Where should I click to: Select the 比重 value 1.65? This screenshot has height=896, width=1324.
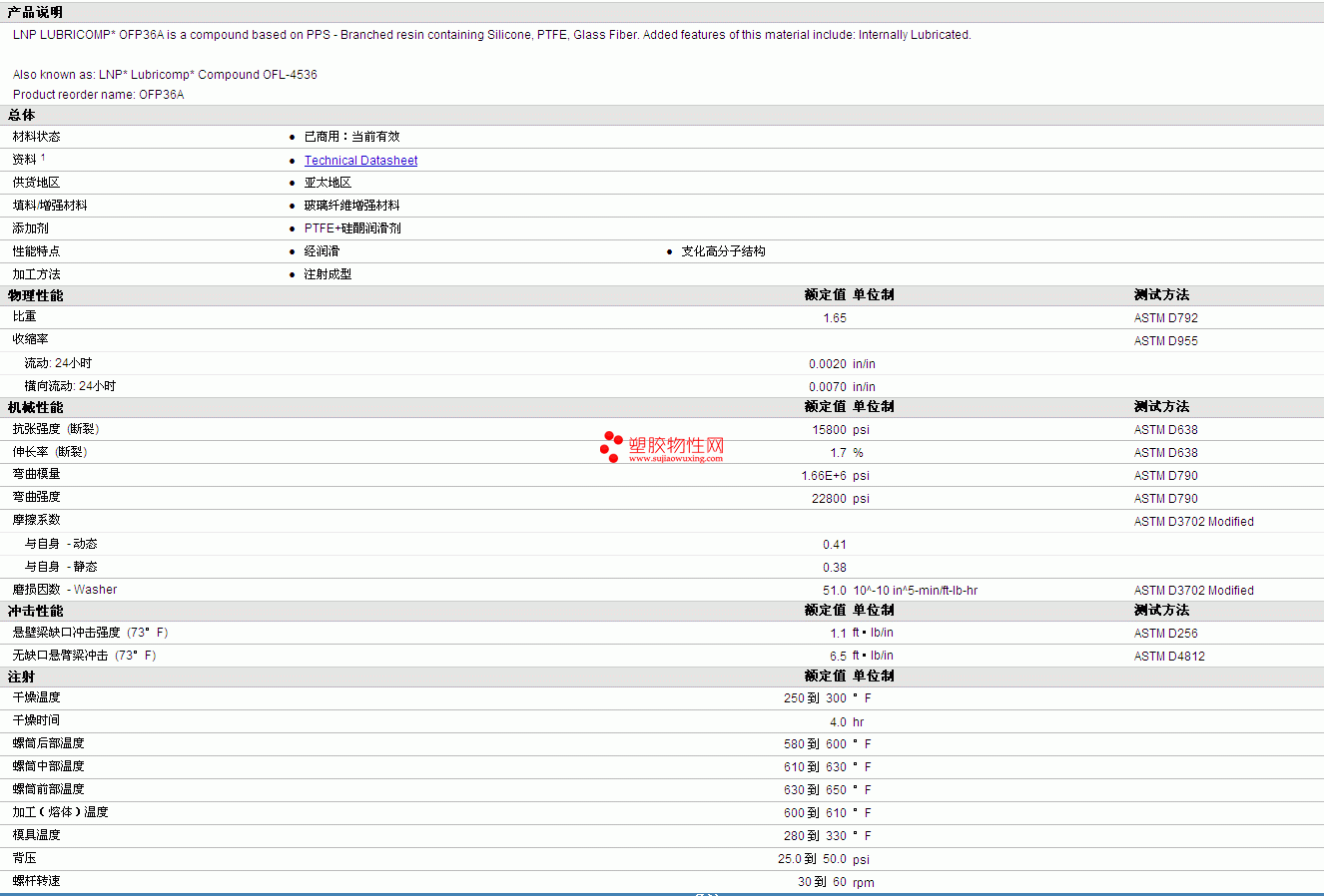pyautogui.click(x=835, y=318)
